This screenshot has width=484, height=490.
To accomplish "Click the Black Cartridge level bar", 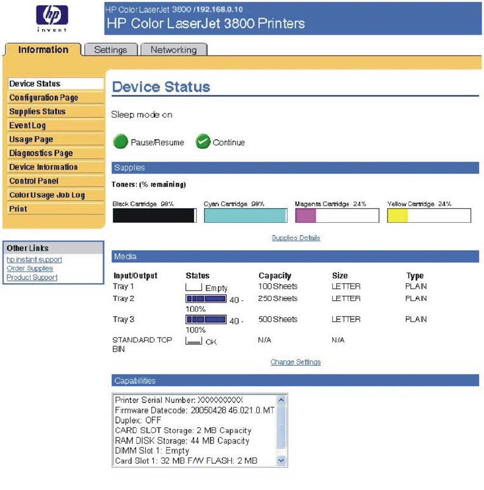I will tap(154, 215).
